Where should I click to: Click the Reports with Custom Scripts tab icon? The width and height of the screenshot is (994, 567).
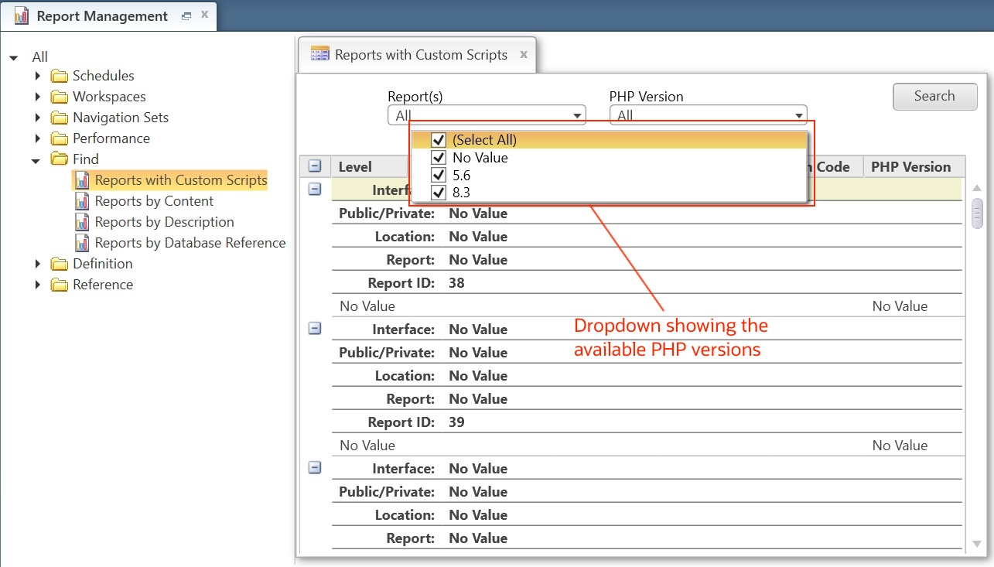click(319, 54)
